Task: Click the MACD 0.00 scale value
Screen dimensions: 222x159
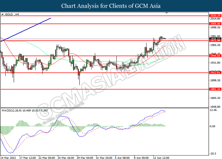Action: point(213,126)
